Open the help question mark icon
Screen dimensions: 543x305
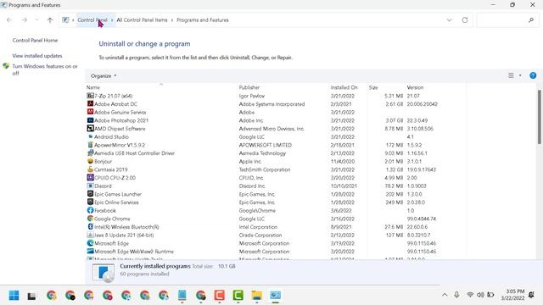[533, 75]
